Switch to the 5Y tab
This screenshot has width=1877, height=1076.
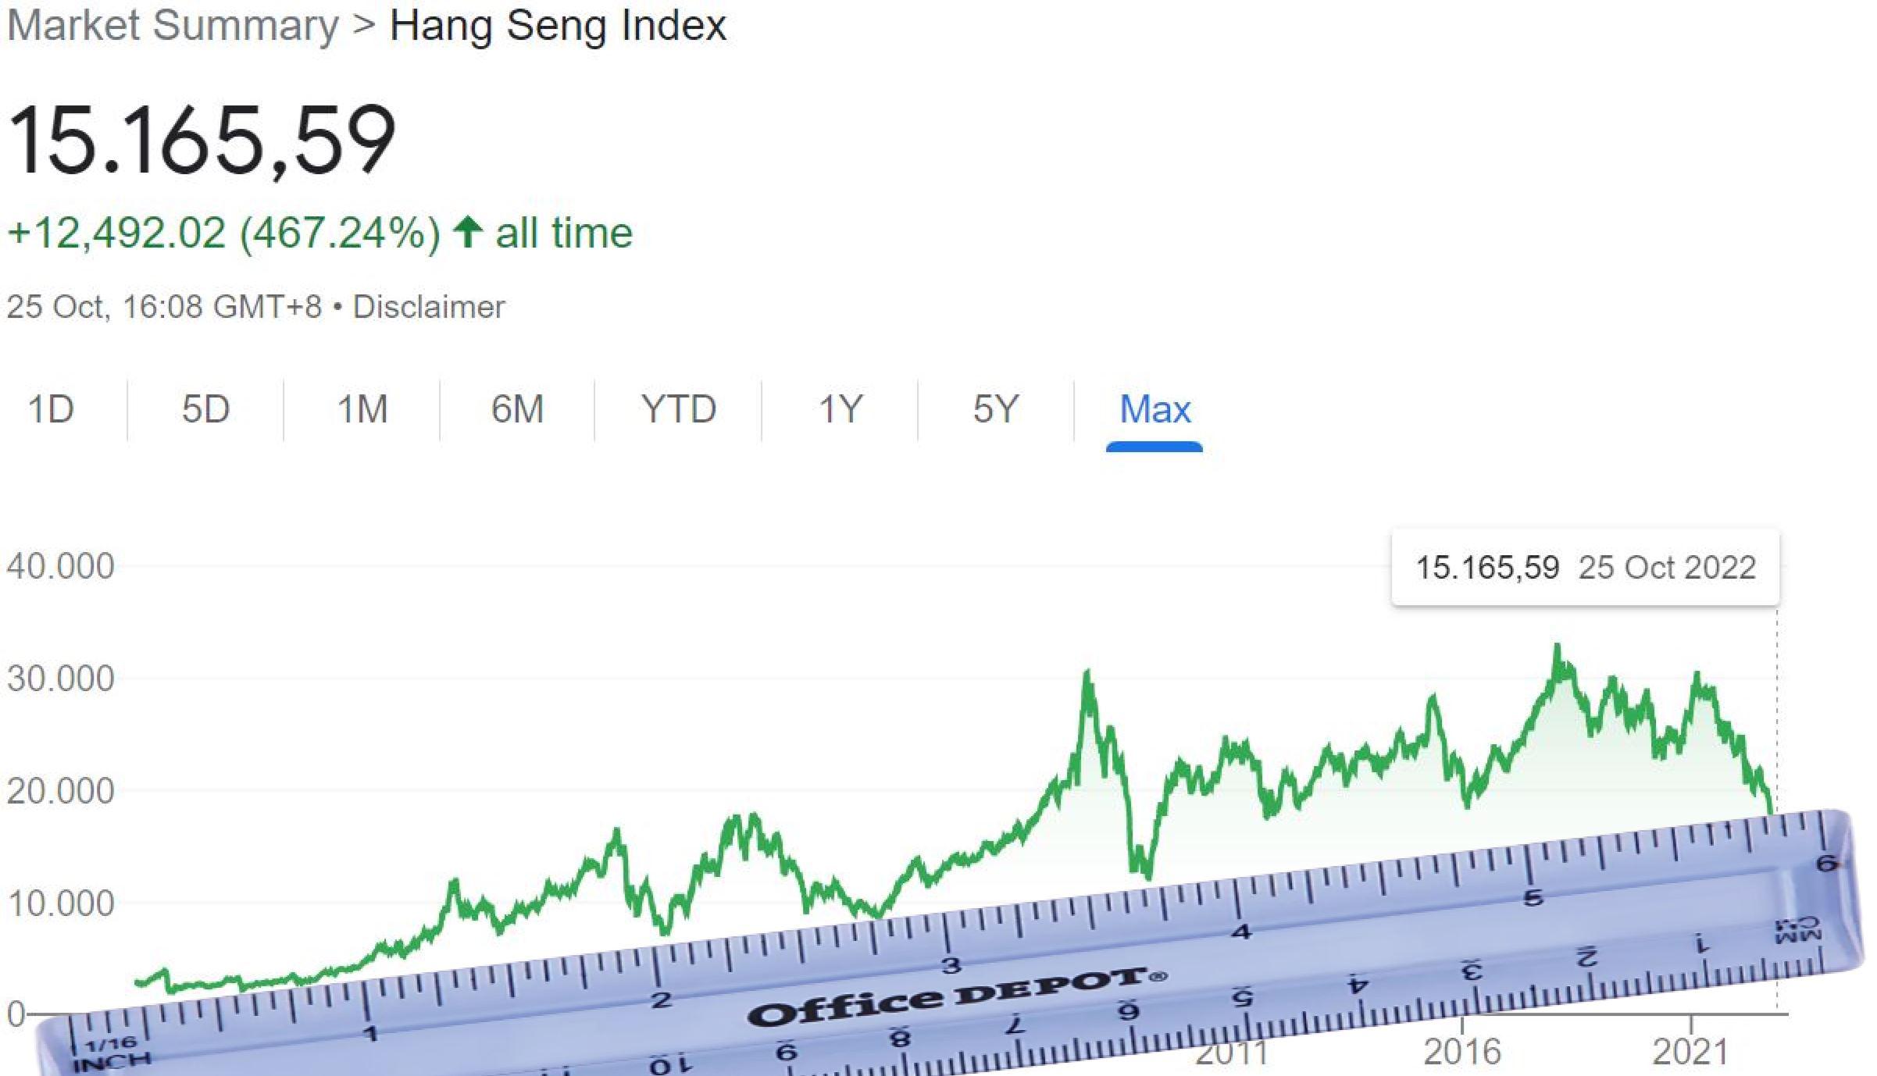click(x=995, y=409)
